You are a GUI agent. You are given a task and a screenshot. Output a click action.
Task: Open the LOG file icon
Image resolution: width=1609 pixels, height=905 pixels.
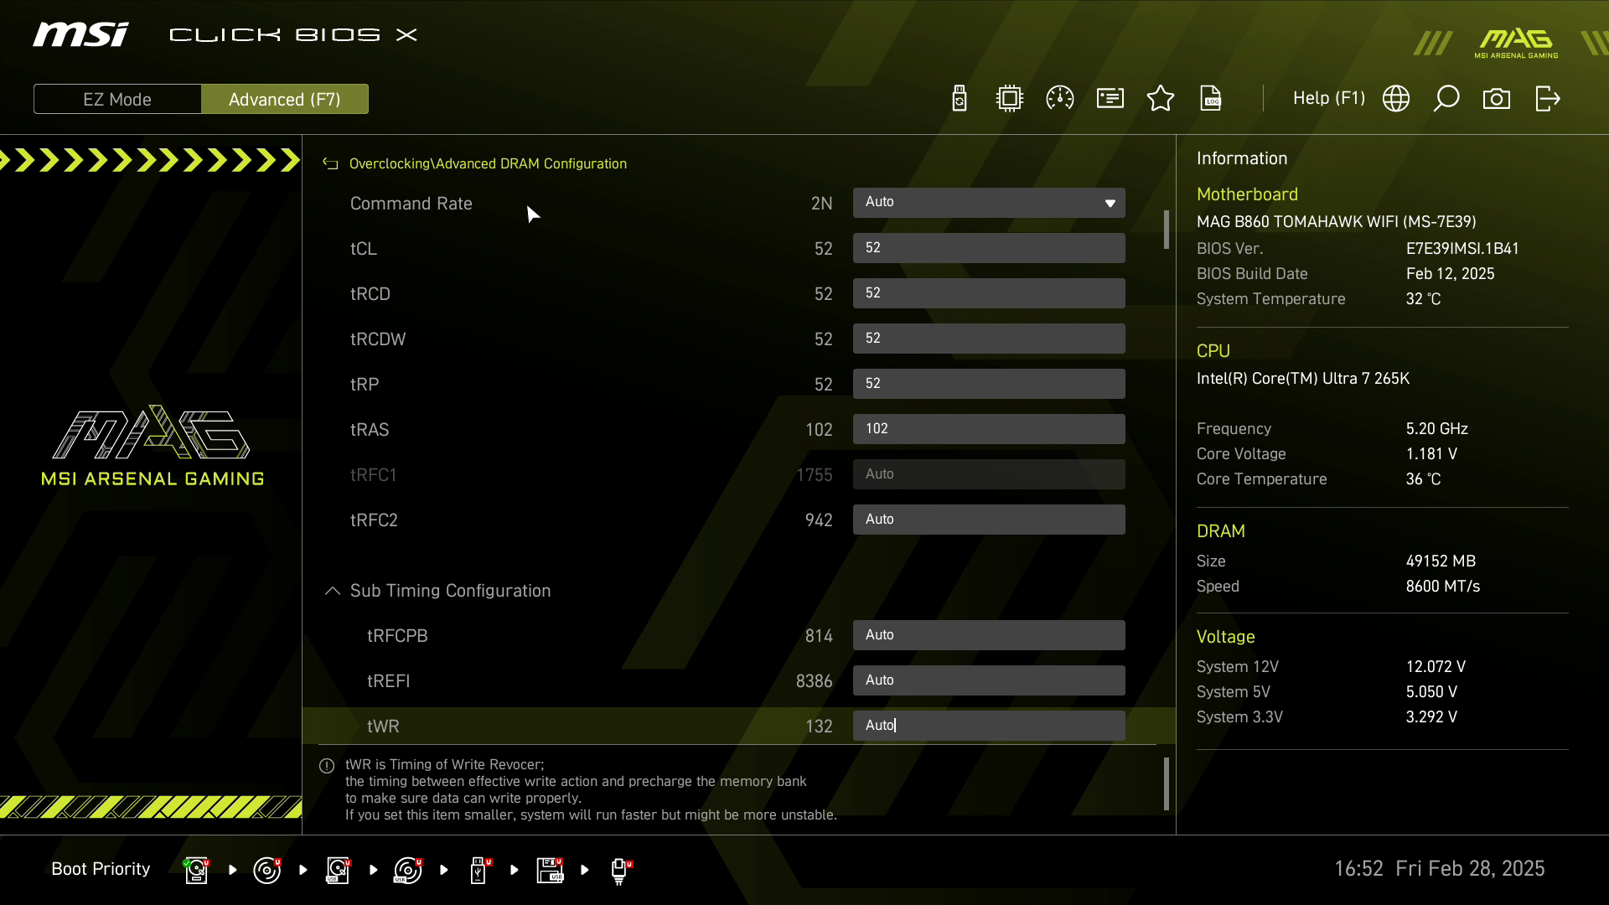(x=1211, y=99)
